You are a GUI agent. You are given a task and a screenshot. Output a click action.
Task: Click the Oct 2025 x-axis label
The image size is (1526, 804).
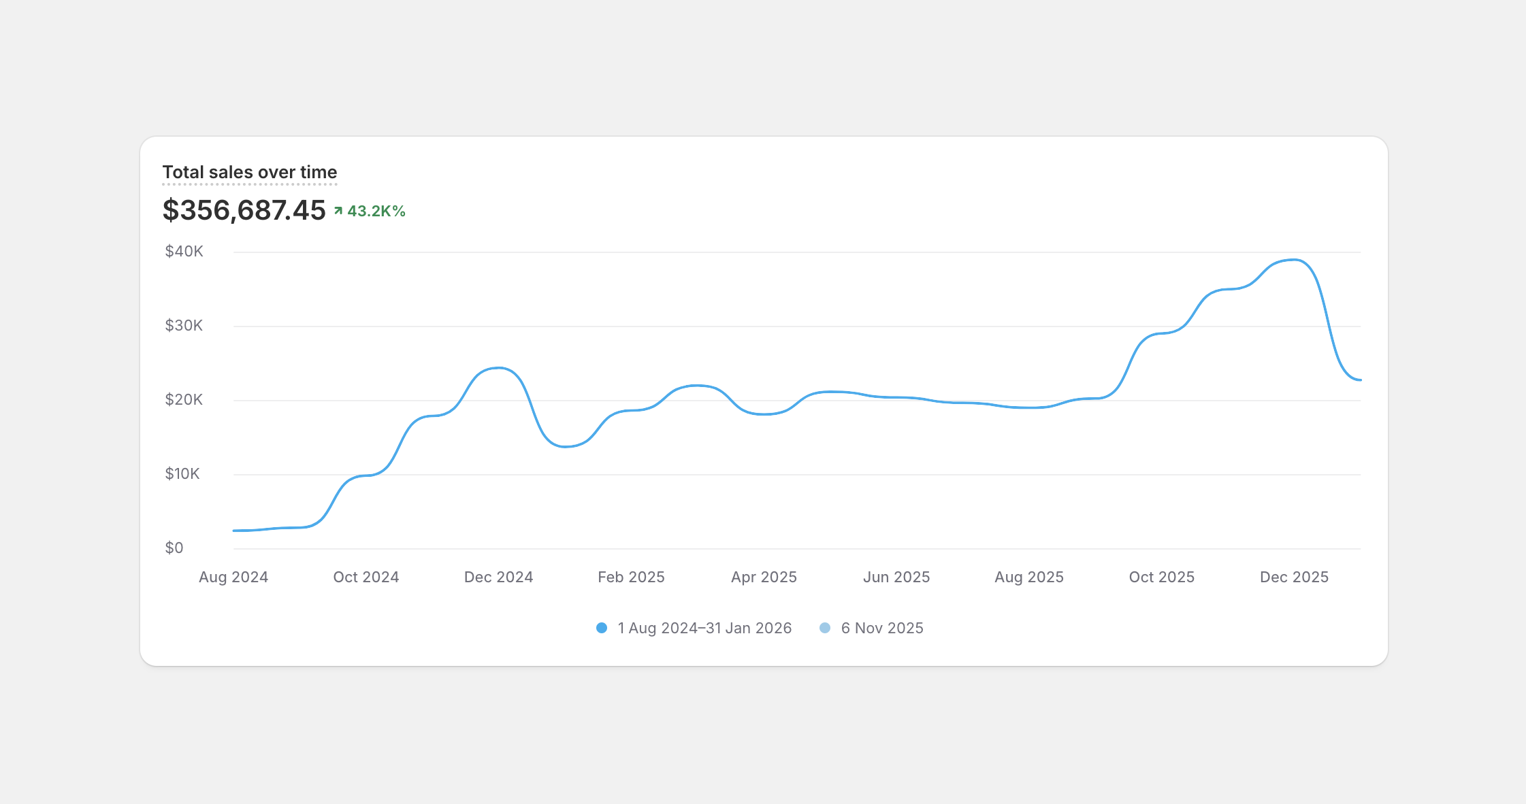(x=1161, y=577)
